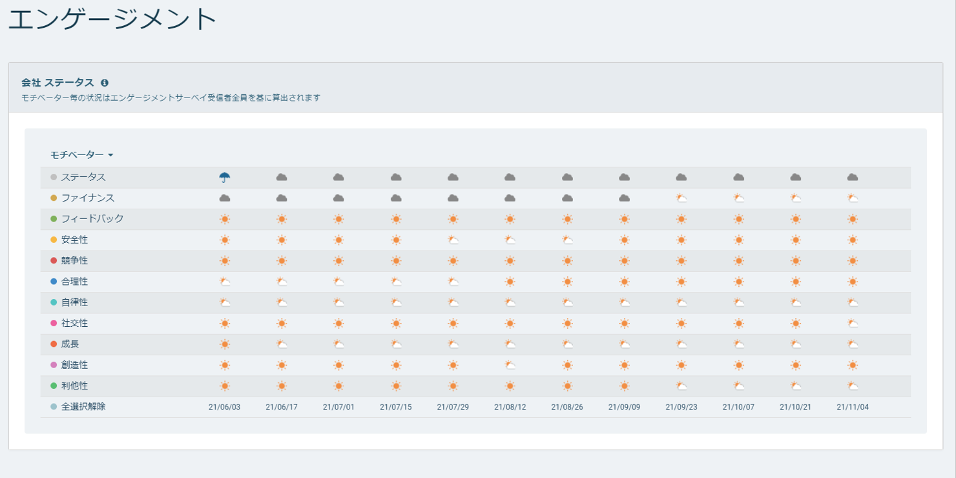Click the umbrella icon in ステータス row 21/06/03
956x478 pixels.
tap(225, 177)
